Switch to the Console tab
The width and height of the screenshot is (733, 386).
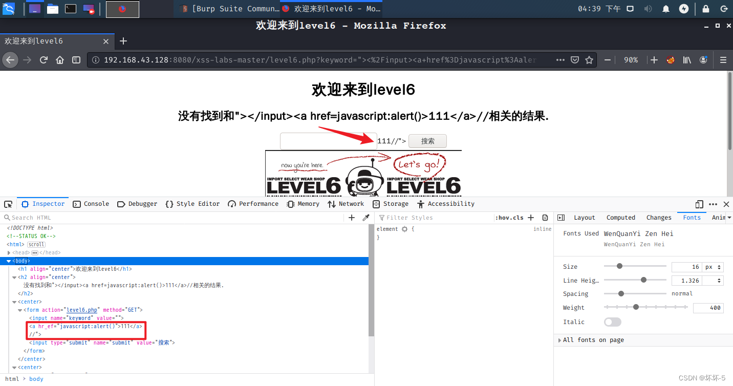click(x=91, y=204)
